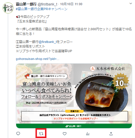Repost this tweet using the repost icon

41,134
